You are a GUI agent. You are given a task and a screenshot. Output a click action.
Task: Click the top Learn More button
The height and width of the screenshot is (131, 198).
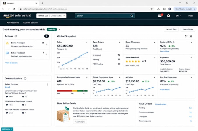[188, 29]
